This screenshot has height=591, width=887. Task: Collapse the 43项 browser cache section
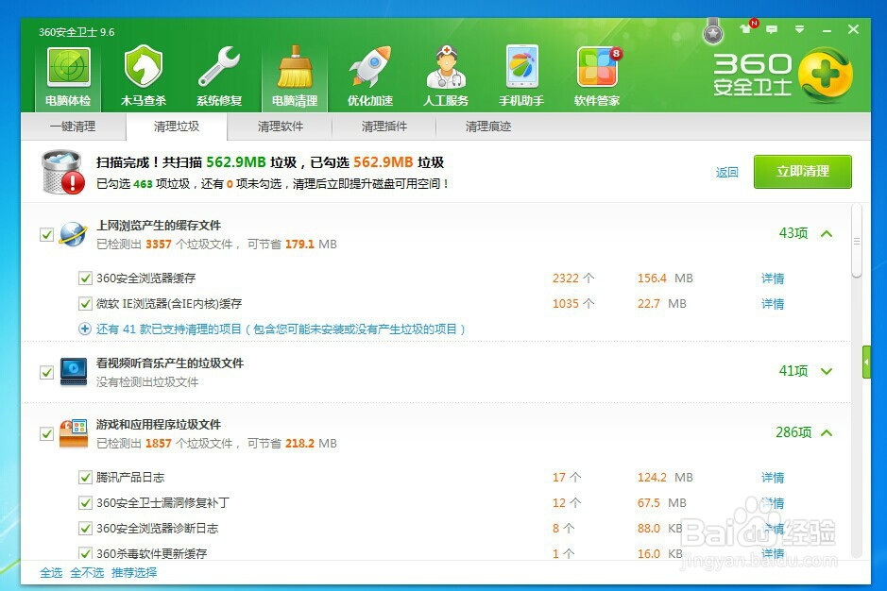(x=827, y=233)
